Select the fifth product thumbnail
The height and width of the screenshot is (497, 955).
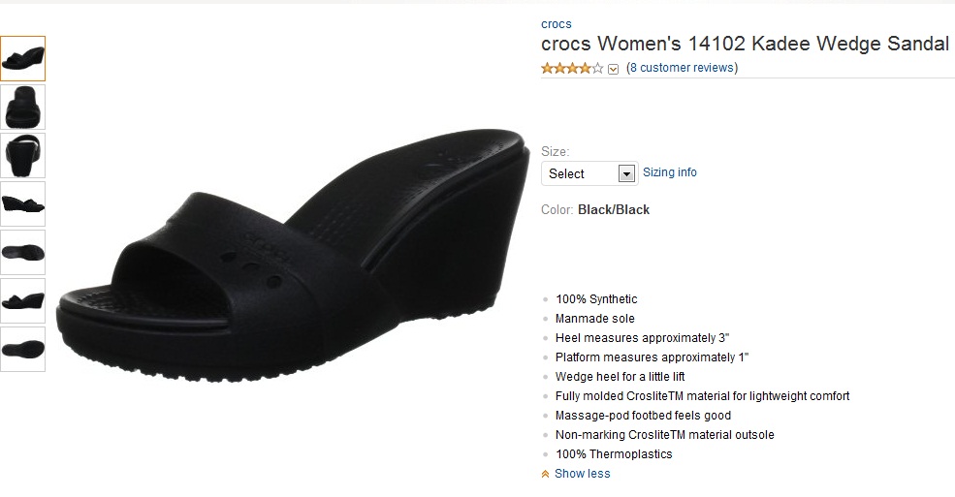pyautogui.click(x=23, y=252)
